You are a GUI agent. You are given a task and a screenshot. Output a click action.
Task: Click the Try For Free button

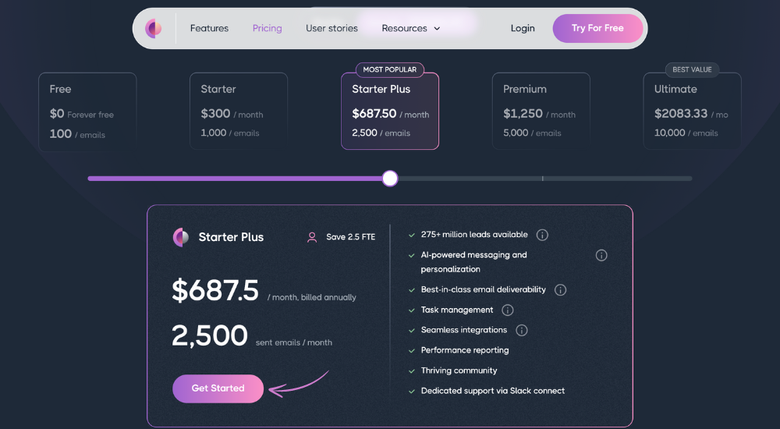(x=597, y=28)
